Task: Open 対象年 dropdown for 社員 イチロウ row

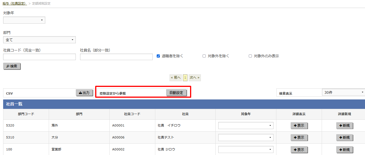Action: [x=246, y=126]
